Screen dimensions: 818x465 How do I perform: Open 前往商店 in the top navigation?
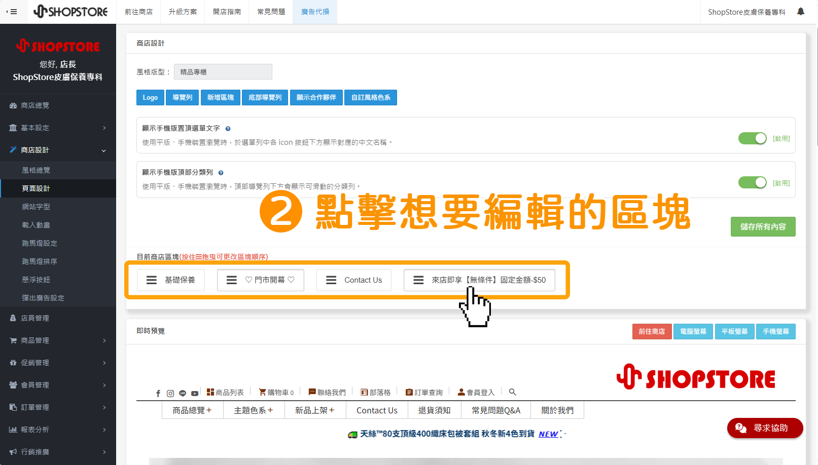(138, 12)
